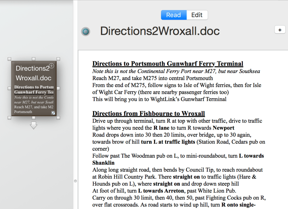Click the teal badge beside the document title

(86, 31)
